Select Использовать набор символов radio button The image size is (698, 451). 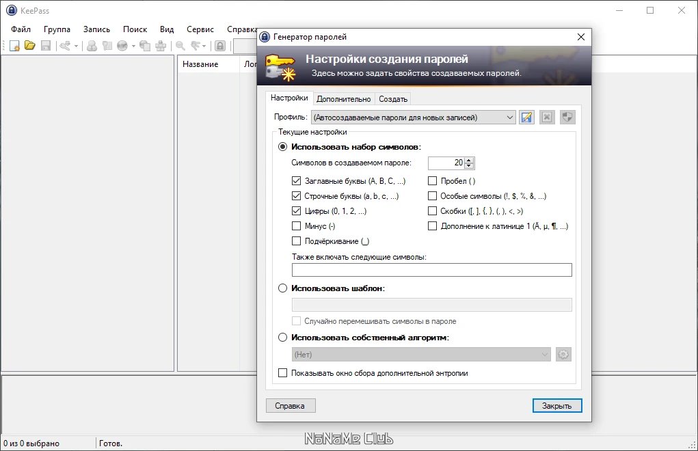[x=282, y=147]
